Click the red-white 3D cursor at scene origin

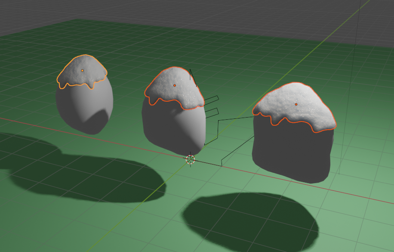(x=190, y=159)
